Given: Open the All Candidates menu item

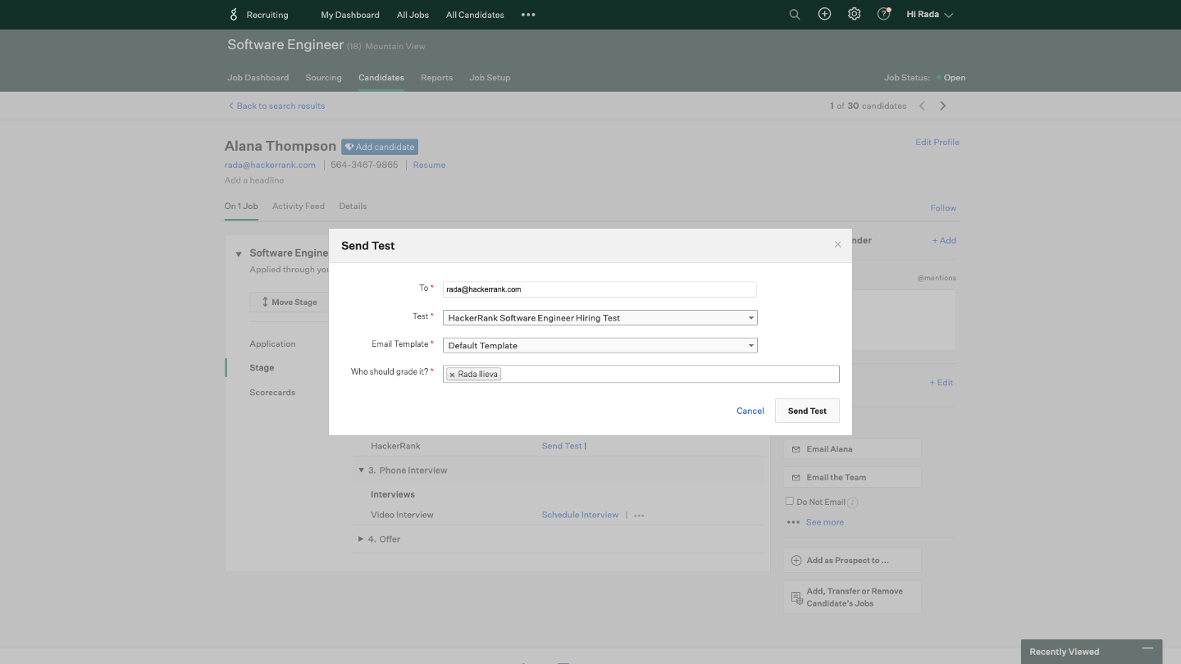Looking at the screenshot, I should [475, 15].
